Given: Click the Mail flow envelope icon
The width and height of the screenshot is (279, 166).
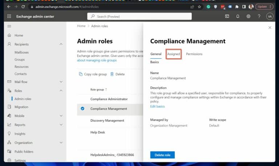Looking at the screenshot, I should pyautogui.click(x=9, y=82).
